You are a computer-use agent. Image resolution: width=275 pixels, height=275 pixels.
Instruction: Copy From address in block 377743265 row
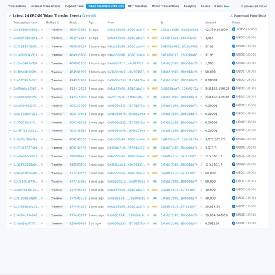[x=148, y=182]
